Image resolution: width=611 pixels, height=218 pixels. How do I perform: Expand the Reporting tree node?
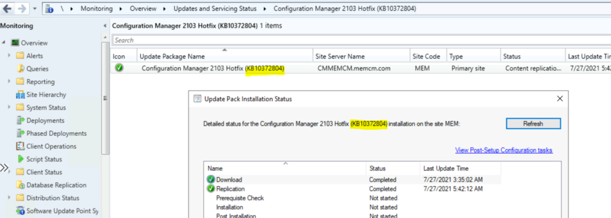9,82
